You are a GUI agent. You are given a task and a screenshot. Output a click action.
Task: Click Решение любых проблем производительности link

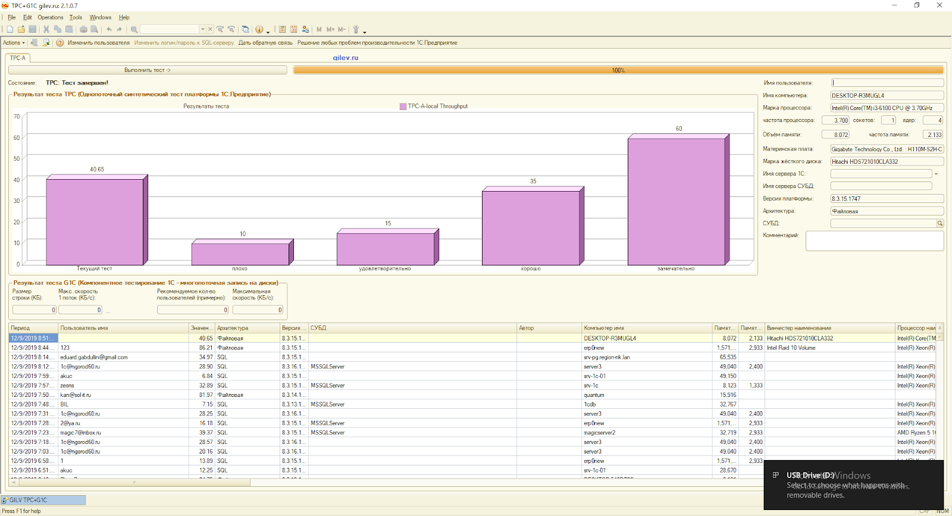point(377,43)
